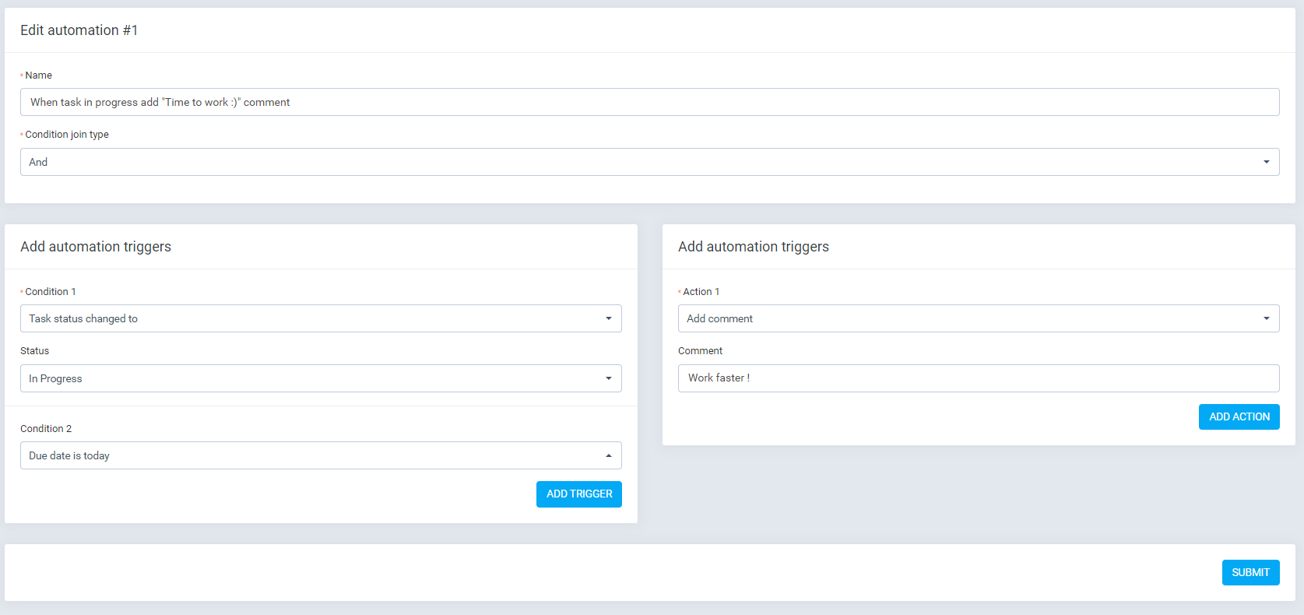Image resolution: width=1304 pixels, height=615 pixels.
Task: Click the caret arrow on the And selector
Action: [x=1266, y=162]
